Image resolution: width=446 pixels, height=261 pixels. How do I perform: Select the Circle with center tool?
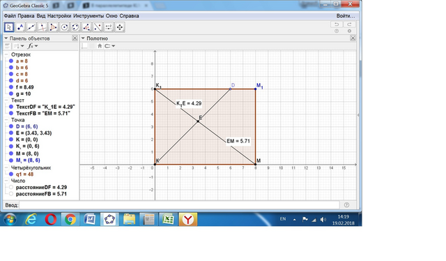coord(65,27)
